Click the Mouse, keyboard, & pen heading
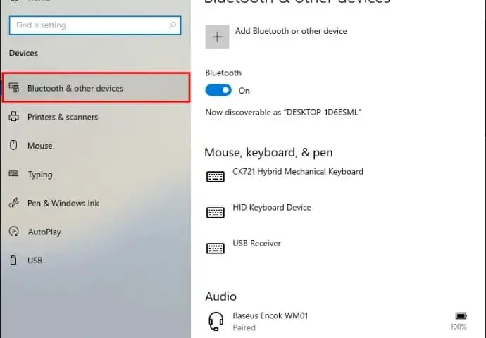The width and height of the screenshot is (486, 338). coord(269,152)
